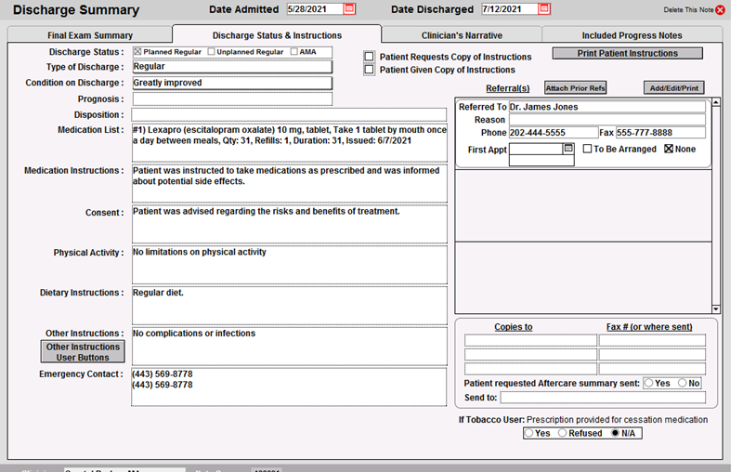Go to Included Progress Notes tab
Screen dimensions: 743x472
(632, 35)
